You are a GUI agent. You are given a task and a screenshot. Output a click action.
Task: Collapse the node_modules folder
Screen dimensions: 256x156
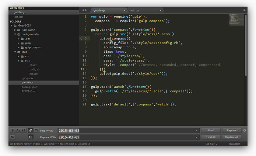pos(15,34)
